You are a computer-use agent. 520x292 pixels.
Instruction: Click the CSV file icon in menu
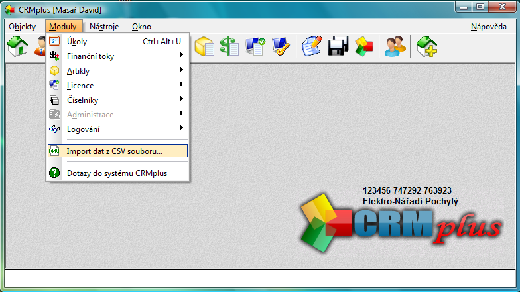[x=54, y=151]
